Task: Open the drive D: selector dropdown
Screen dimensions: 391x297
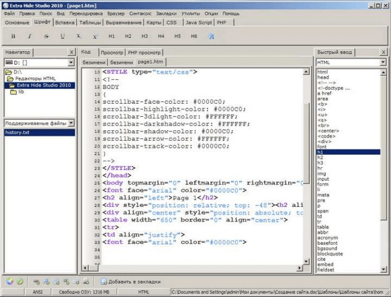Action: (x=72, y=63)
